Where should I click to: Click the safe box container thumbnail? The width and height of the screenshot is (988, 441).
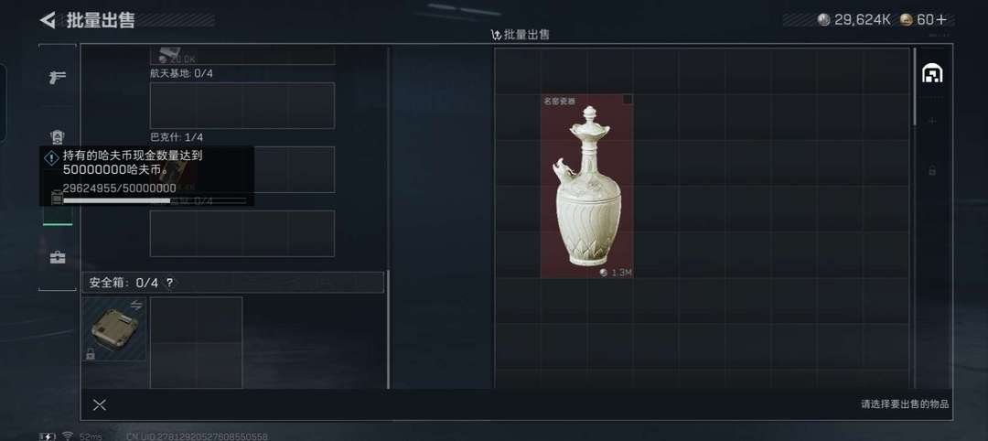coord(114,328)
